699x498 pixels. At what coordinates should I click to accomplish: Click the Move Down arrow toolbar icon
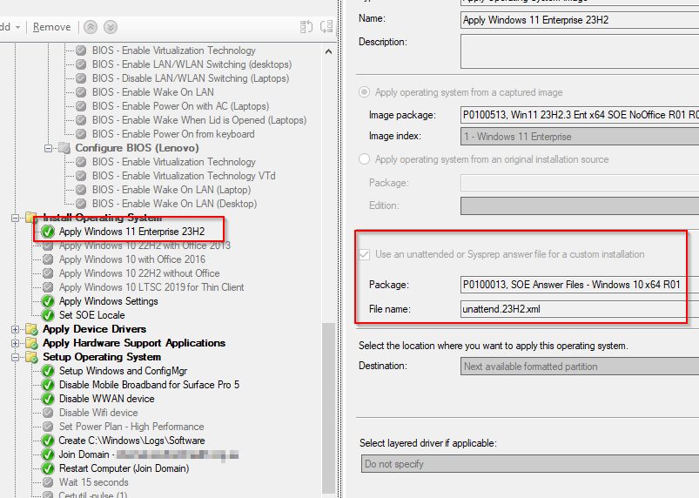(111, 27)
